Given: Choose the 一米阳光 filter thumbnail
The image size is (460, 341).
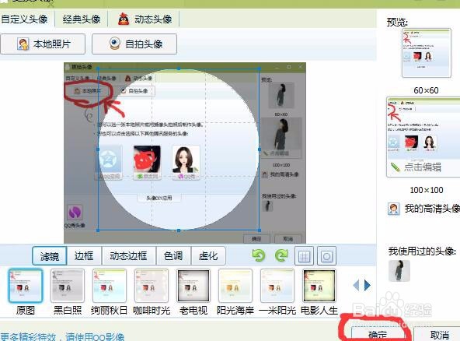Looking at the screenshot, I should pyautogui.click(x=277, y=286).
